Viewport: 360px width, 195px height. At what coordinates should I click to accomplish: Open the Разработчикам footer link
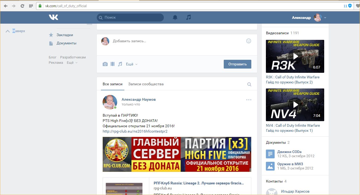[x=73, y=57]
